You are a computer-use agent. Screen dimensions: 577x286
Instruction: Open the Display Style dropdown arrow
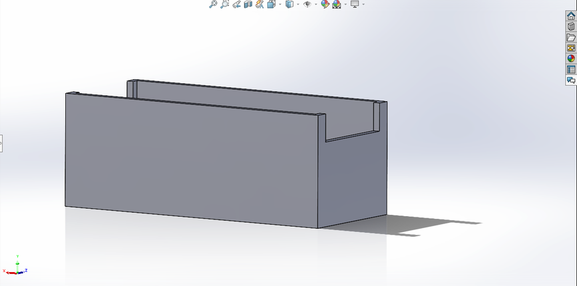(298, 5)
